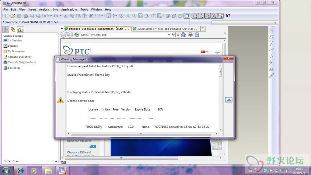
Task: Click the green browser load page icon
Action: (x=77, y=35)
